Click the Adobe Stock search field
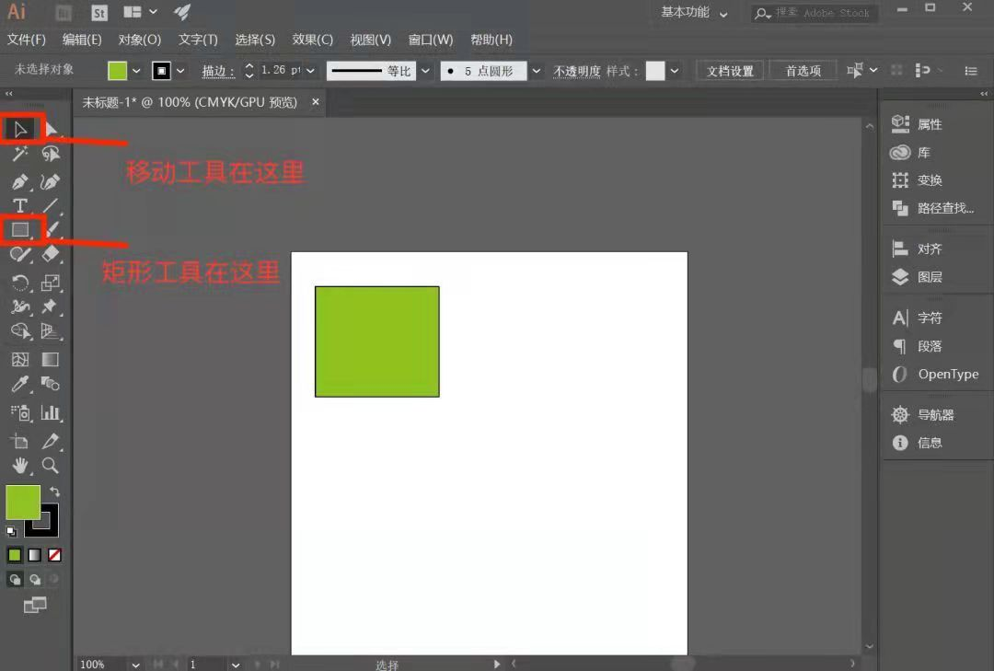994x671 pixels. (815, 13)
